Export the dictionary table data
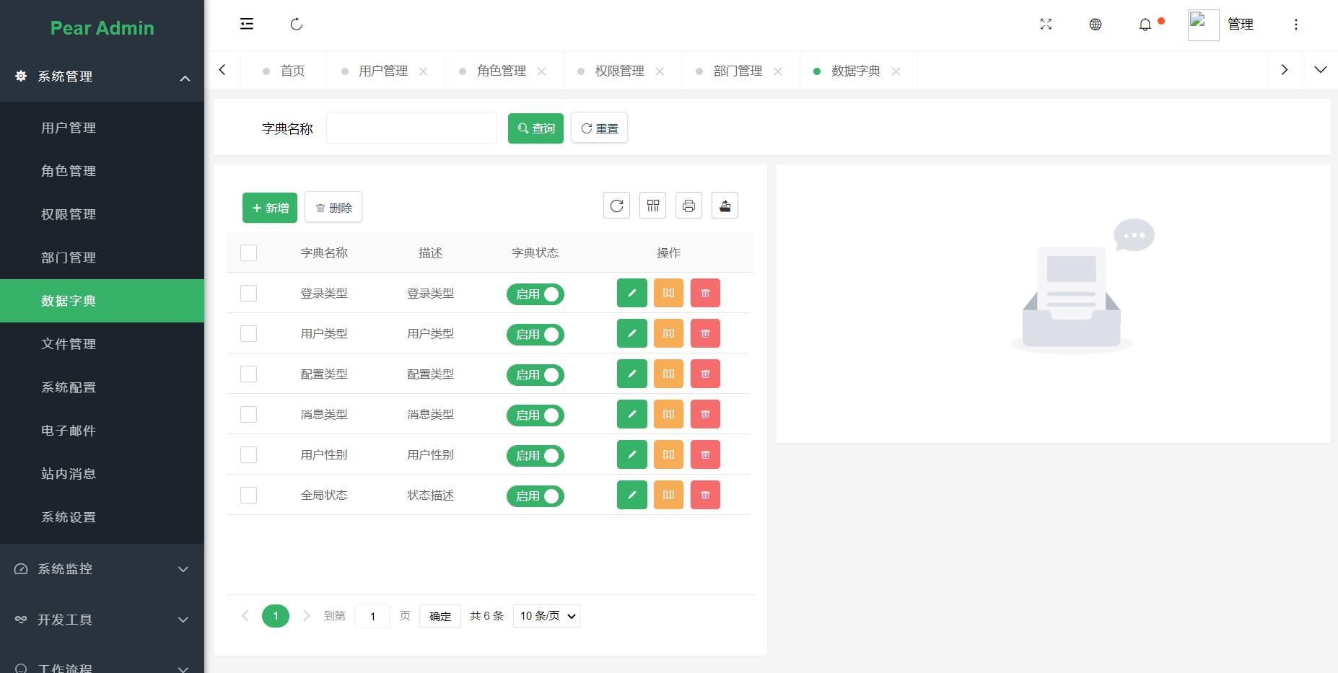Viewport: 1338px width, 673px height. coord(725,206)
